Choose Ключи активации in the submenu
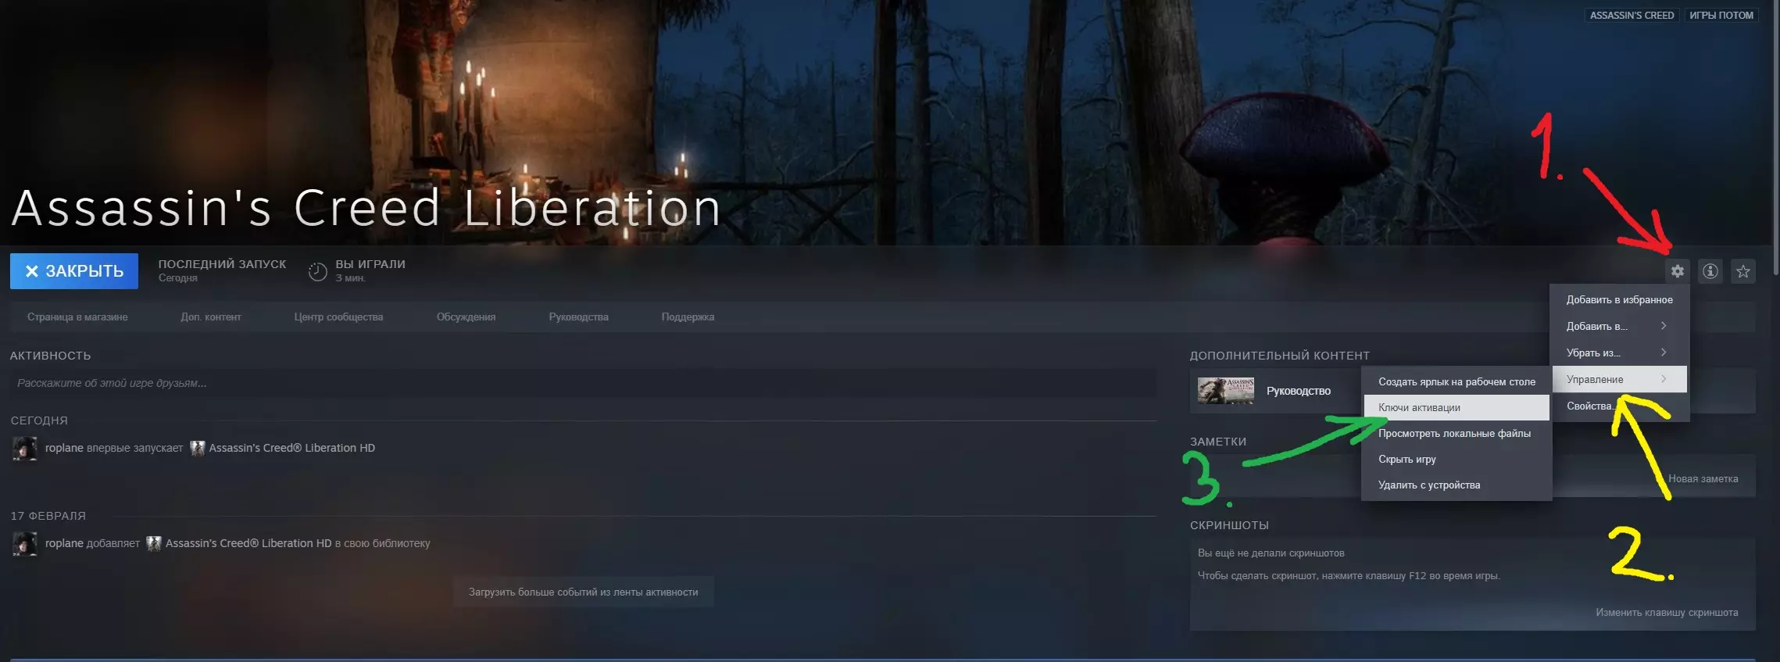The width and height of the screenshot is (1780, 662). coord(1457,407)
